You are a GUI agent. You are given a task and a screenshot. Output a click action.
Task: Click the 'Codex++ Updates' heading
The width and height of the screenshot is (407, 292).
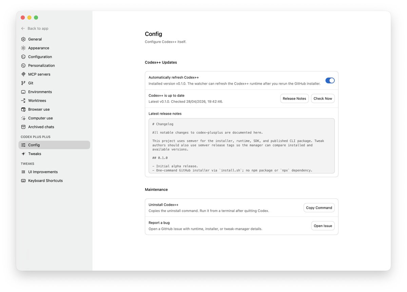[x=161, y=63]
